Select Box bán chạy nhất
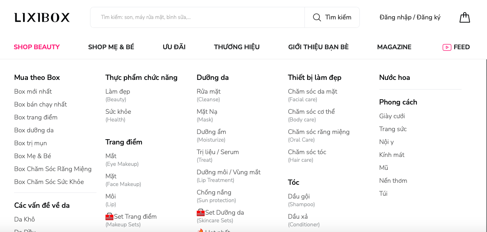The width and height of the screenshot is (487, 232). (x=40, y=105)
